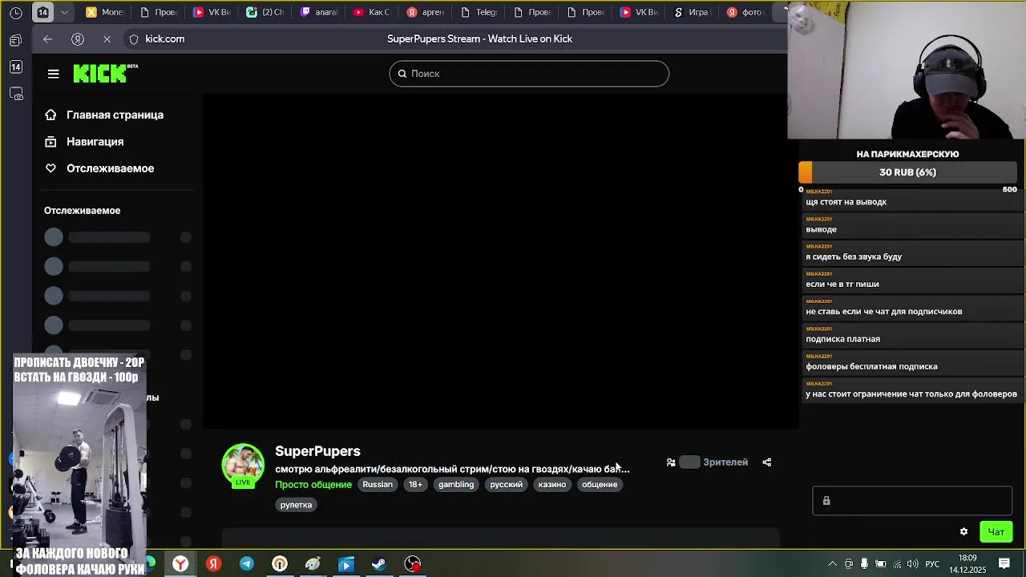Switch to the фото tab
1026x577 pixels.
point(746,12)
